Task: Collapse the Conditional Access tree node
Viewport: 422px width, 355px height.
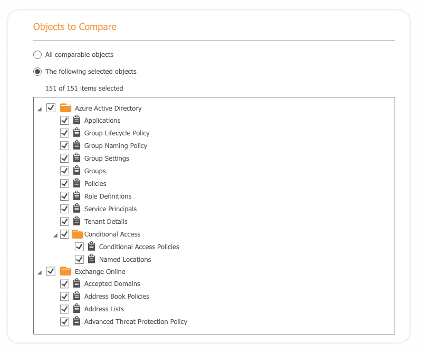Action: point(55,235)
